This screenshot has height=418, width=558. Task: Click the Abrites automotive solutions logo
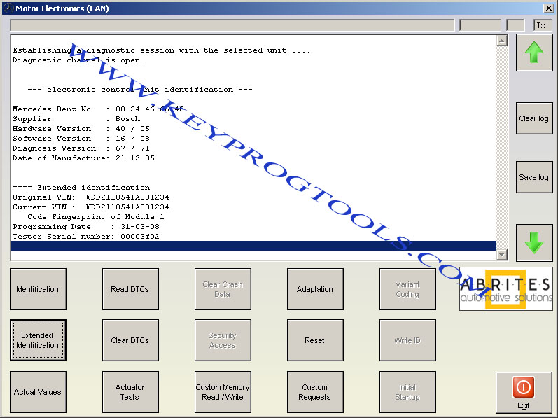(x=505, y=288)
